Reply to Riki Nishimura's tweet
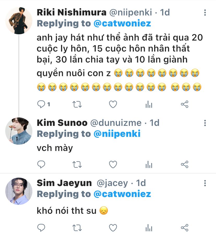Image resolution: width=216 pixels, height=236 pixels. click(x=41, y=105)
